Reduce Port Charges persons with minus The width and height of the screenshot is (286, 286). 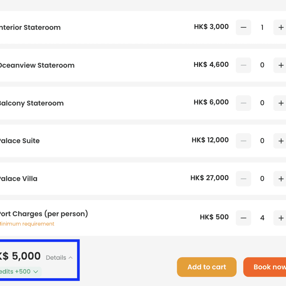[243, 218]
